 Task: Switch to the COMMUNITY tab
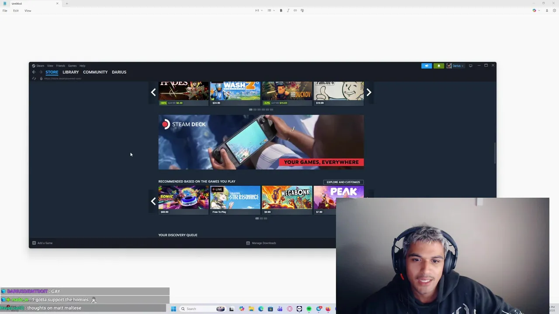coord(95,72)
